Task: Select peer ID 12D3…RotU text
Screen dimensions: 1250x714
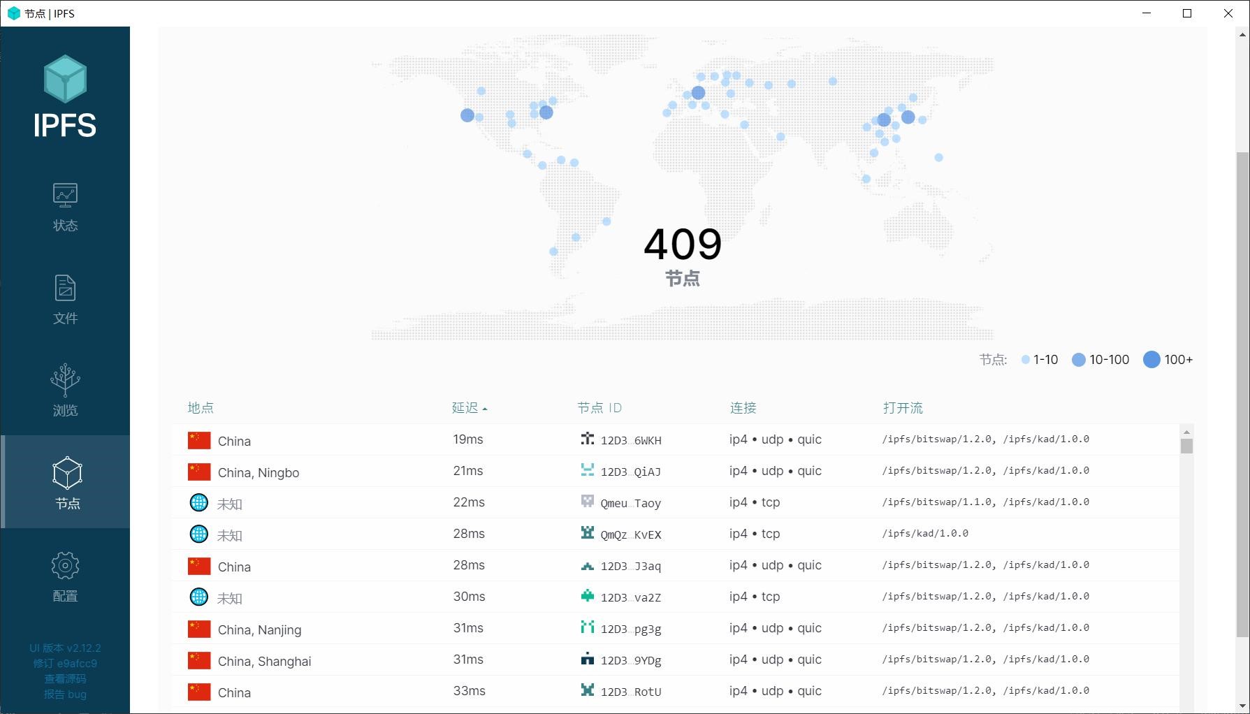Action: pyautogui.click(x=631, y=692)
